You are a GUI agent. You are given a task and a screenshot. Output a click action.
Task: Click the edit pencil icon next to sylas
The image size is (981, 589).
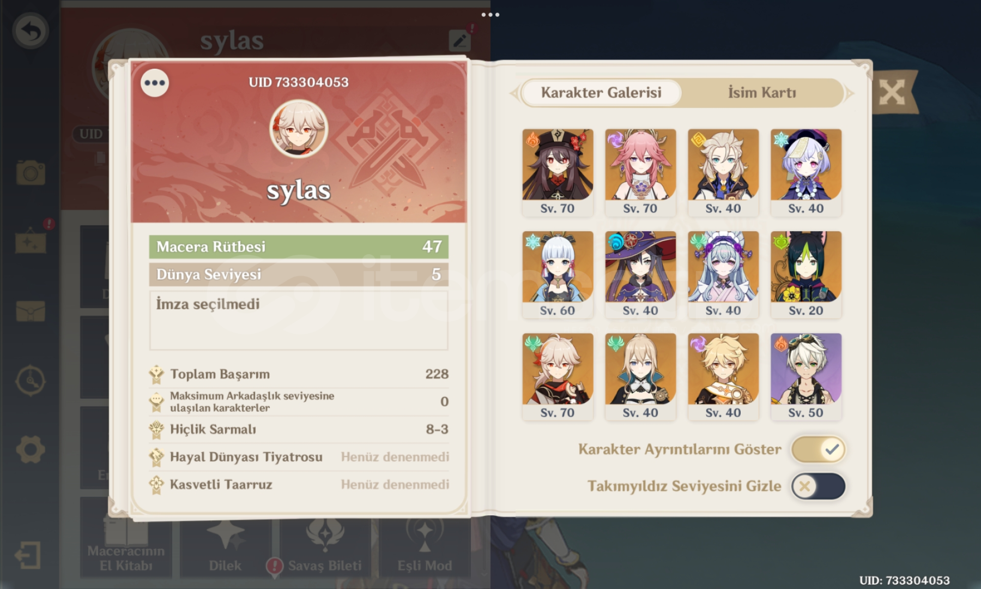(x=460, y=41)
